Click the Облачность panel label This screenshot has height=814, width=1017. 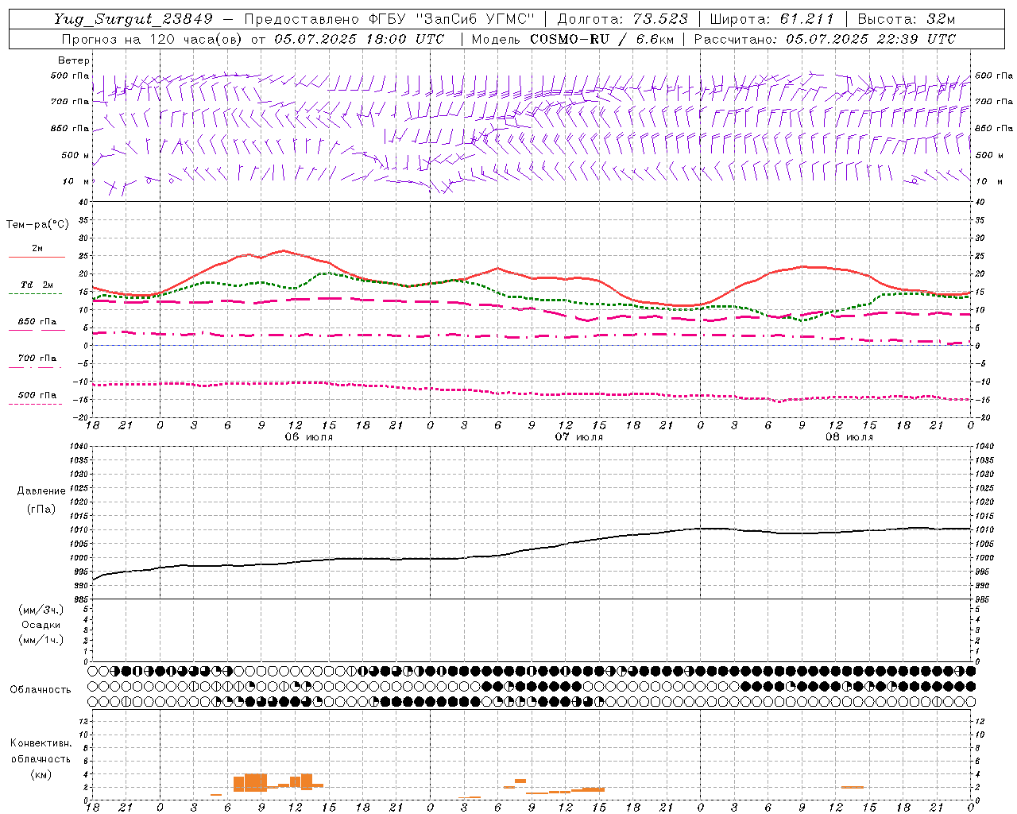tap(41, 690)
